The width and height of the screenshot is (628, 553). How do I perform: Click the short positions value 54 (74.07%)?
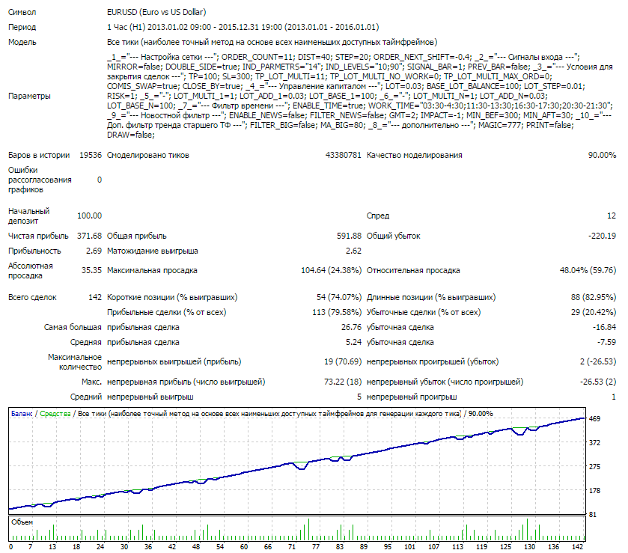click(339, 297)
